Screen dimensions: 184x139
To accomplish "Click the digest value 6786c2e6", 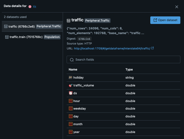I will (x=84, y=39).
